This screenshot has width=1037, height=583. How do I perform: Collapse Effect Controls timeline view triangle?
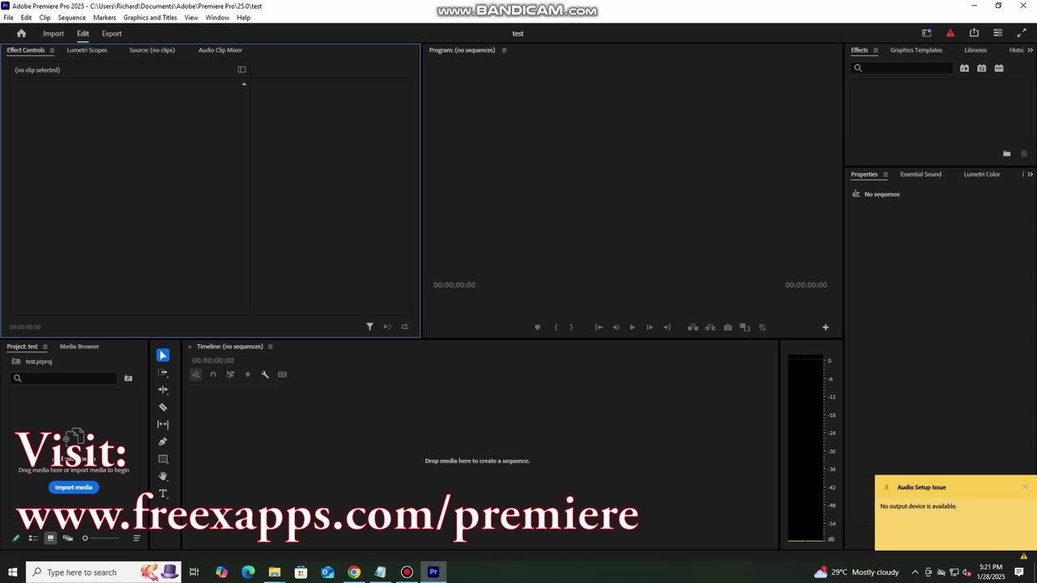[x=244, y=84]
